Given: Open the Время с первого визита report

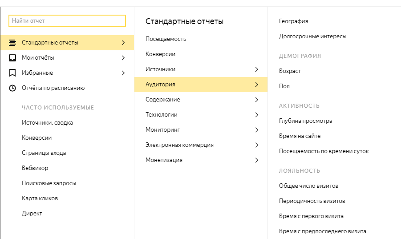Looking at the screenshot, I should click(311, 216).
